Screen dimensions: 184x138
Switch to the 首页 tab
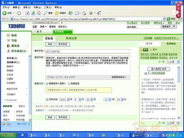[42, 32]
